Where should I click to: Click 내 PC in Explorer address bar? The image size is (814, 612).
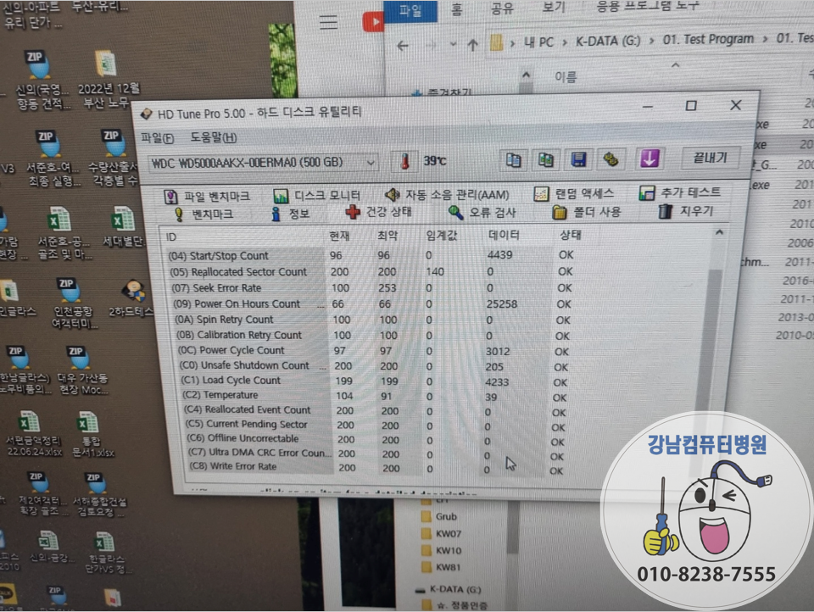coord(538,42)
